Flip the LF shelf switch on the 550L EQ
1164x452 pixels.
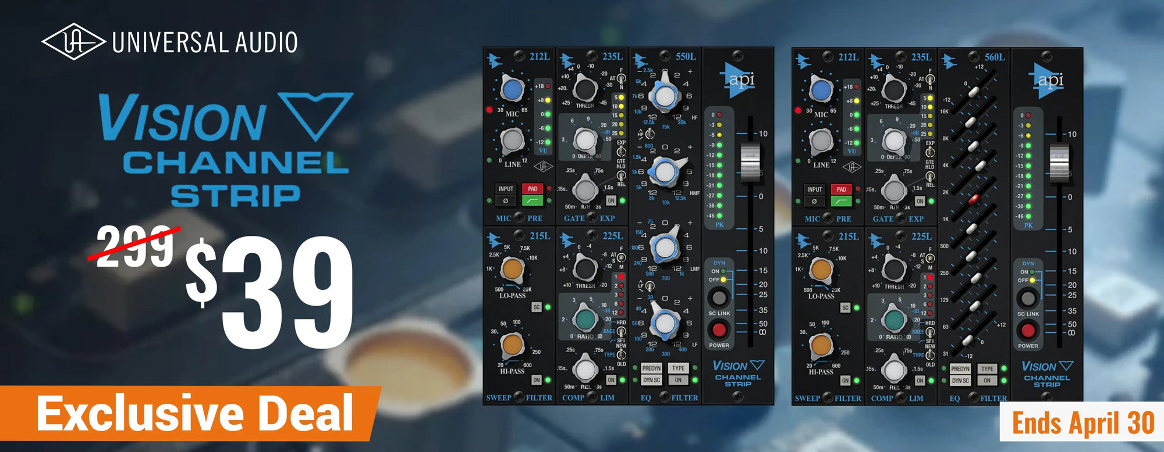[x=650, y=286]
